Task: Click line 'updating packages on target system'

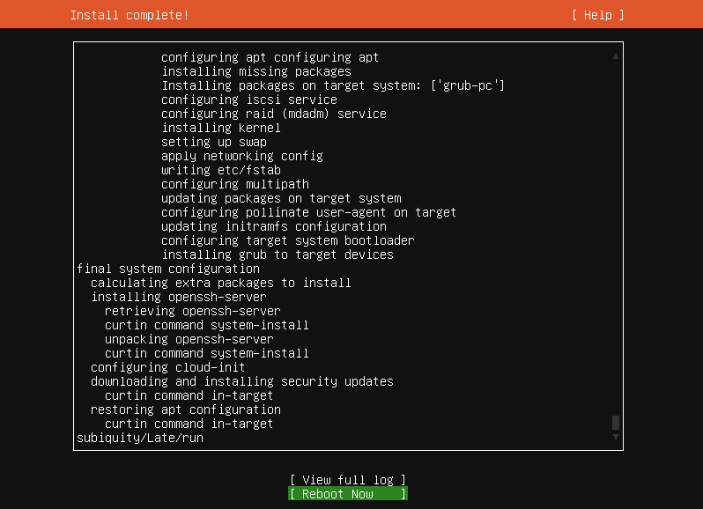Action: [281, 198]
